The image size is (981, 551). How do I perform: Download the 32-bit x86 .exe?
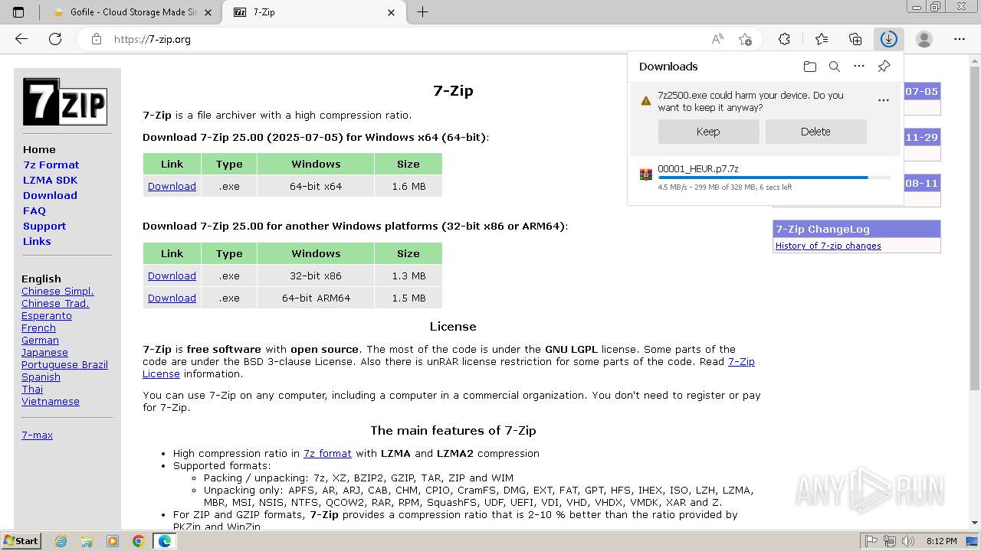[172, 275]
